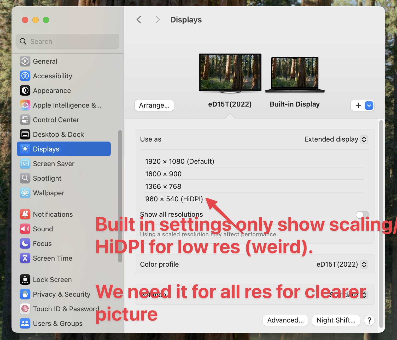
Task: Toggle the Show all resolutions switch
Action: click(x=362, y=215)
